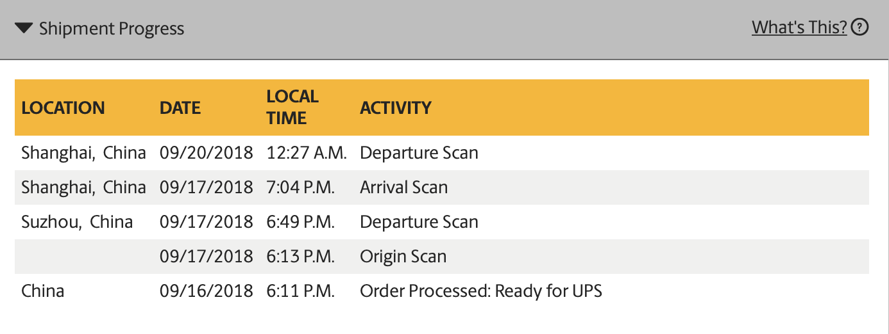Click the 6:11 P.M. time cell
The width and height of the screenshot is (889, 334).
click(301, 291)
